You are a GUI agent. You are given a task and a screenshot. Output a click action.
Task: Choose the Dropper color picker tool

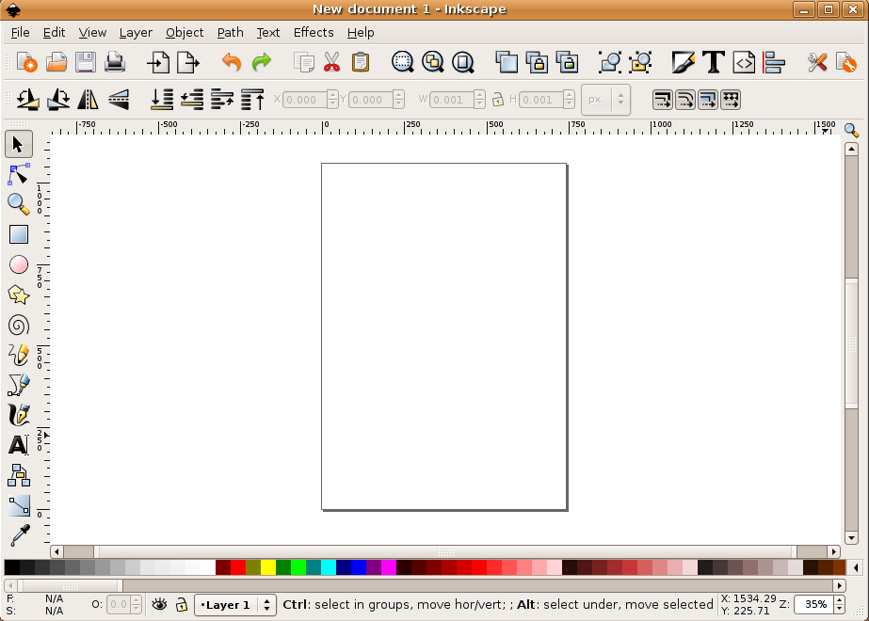(19, 535)
